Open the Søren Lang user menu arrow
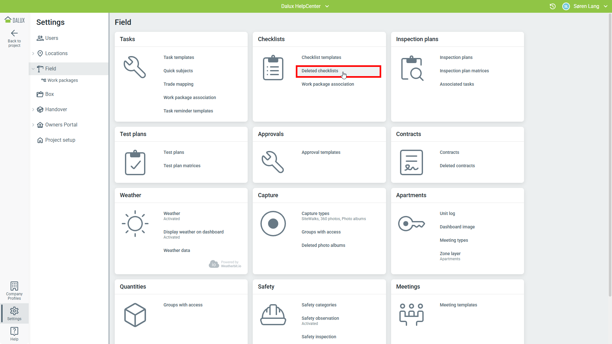This screenshot has height=344, width=612. [x=606, y=6]
